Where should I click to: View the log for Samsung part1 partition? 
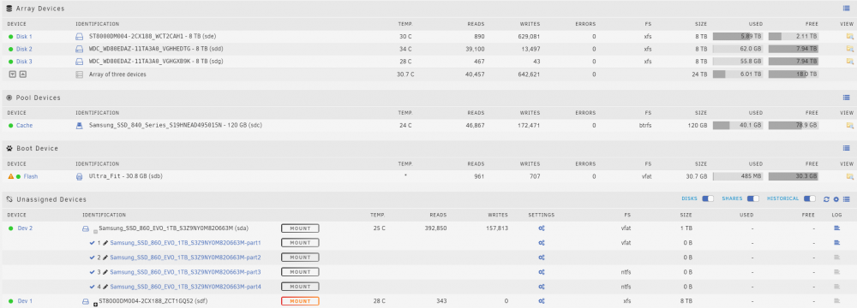(x=836, y=242)
